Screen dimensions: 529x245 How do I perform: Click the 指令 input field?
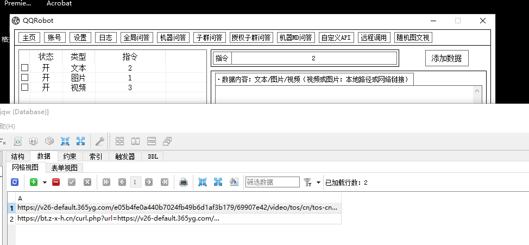pos(313,58)
